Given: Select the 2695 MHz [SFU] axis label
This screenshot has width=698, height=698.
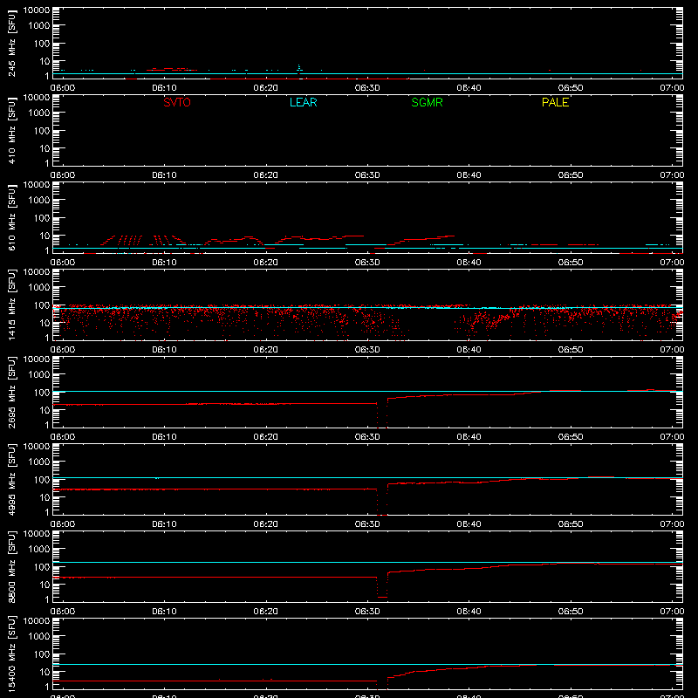Looking at the screenshot, I should tap(11, 392).
